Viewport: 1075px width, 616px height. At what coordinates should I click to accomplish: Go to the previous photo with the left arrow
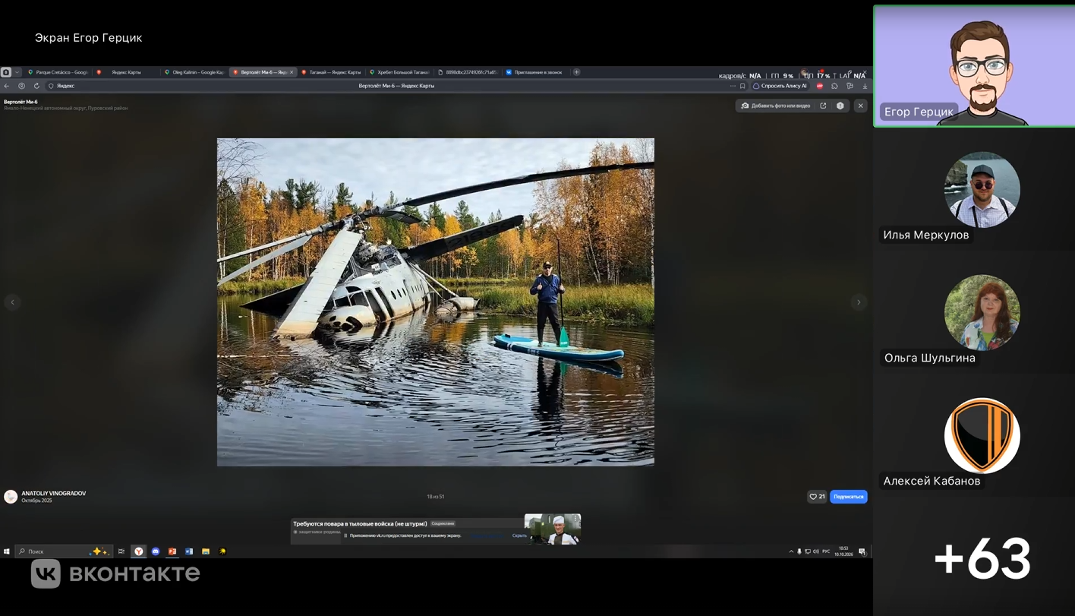click(12, 302)
